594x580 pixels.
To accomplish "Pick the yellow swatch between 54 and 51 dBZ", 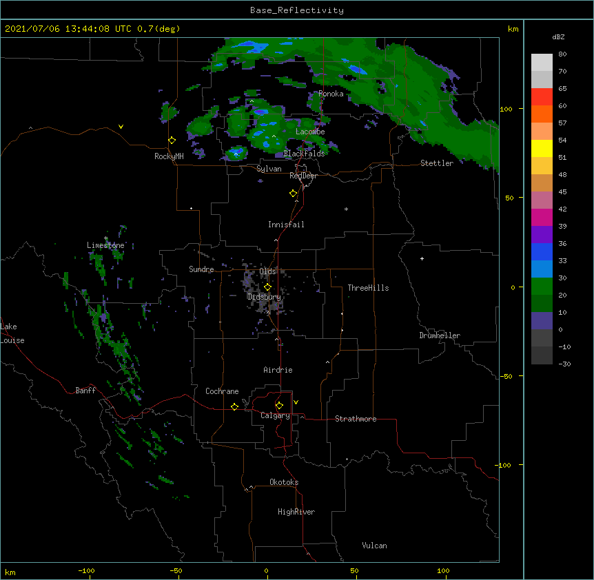I will pos(542,148).
